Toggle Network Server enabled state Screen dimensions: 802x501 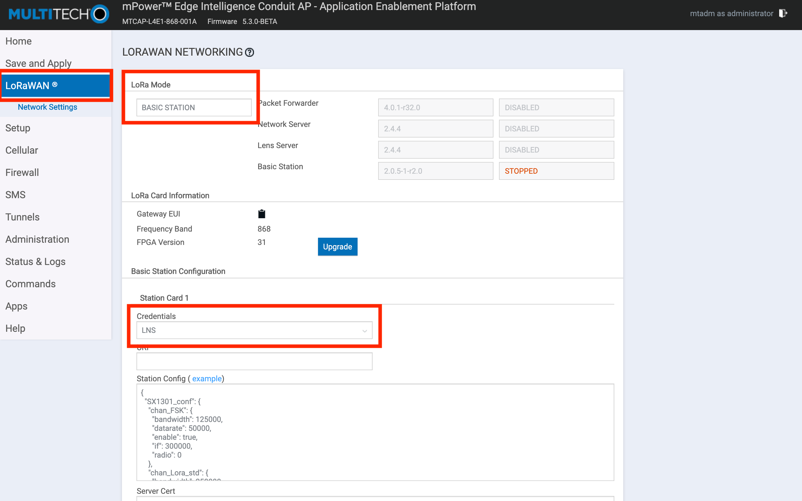pyautogui.click(x=556, y=129)
